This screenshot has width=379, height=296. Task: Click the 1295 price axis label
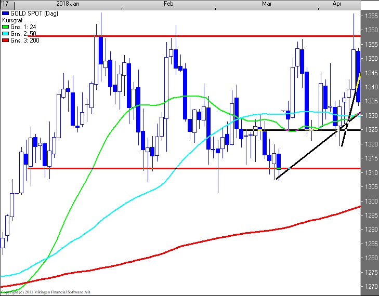click(371, 215)
